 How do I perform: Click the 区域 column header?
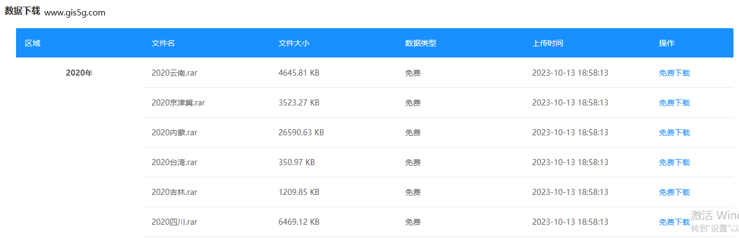point(33,43)
